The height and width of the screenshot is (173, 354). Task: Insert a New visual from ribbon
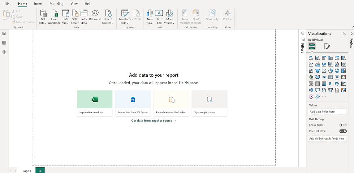pyautogui.click(x=150, y=17)
